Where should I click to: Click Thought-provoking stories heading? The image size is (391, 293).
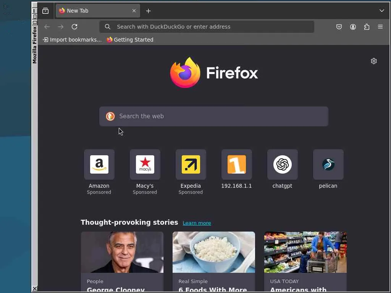[129, 222]
